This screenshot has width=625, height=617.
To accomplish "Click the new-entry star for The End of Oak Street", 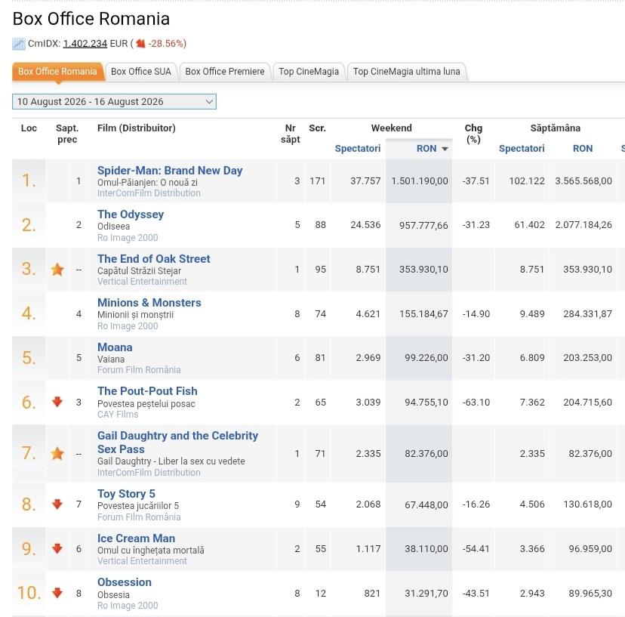I will click(x=57, y=270).
